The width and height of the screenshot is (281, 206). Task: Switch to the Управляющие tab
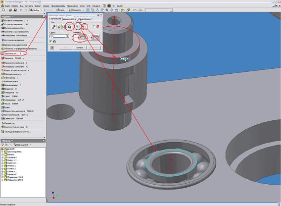[85, 19]
